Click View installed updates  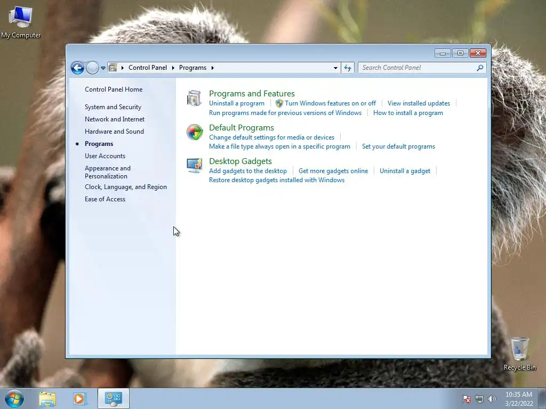pyautogui.click(x=419, y=103)
